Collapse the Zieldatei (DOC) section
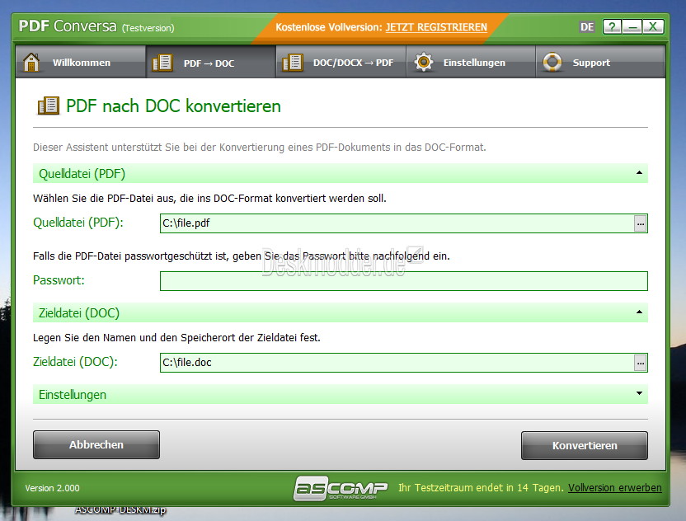Image resolution: width=686 pixels, height=521 pixels. tap(341, 312)
